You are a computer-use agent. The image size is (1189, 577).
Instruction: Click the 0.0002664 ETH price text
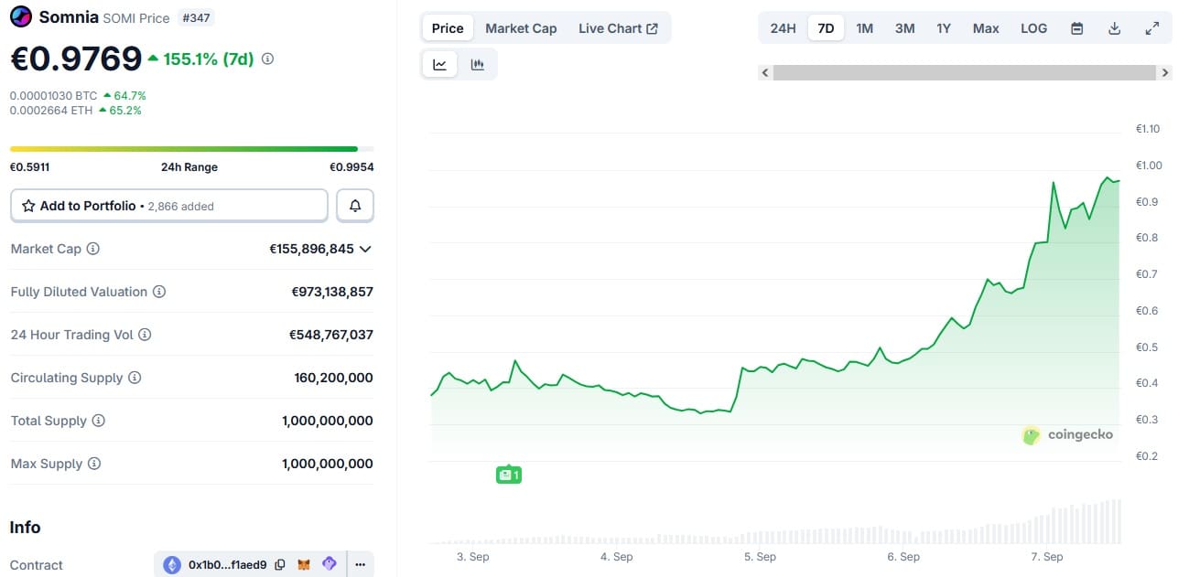(x=50, y=110)
